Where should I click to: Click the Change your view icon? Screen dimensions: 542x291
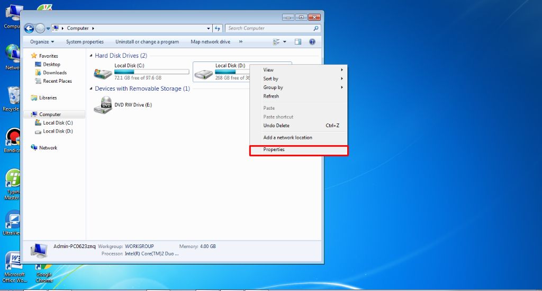click(x=276, y=42)
